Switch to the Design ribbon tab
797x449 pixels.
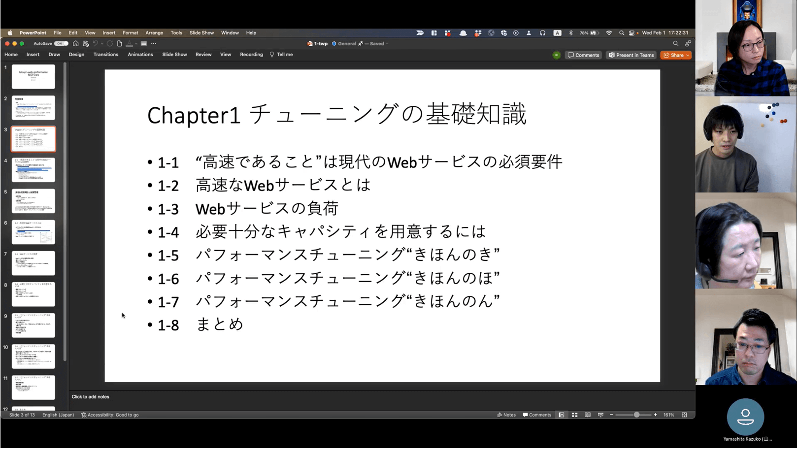pyautogui.click(x=76, y=55)
